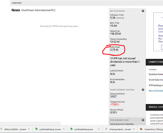Click the P/E Ratio value 5.36
This screenshot has width=163, height=133.
[x=113, y=18]
